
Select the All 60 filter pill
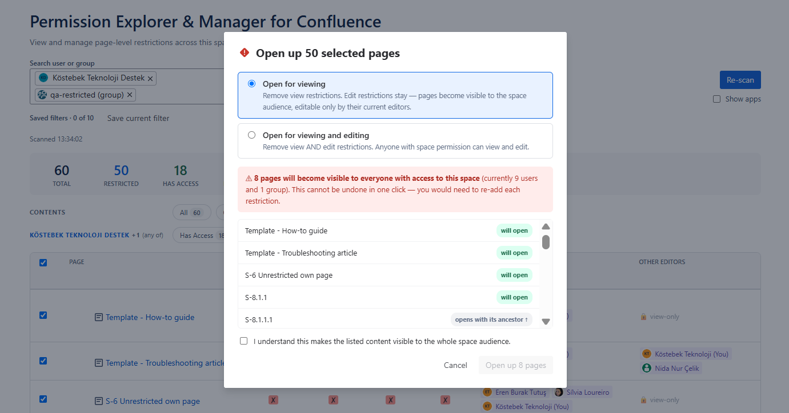tap(191, 212)
